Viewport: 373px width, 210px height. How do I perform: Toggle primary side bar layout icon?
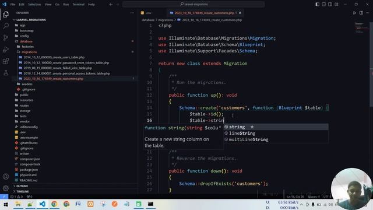coord(317,4)
